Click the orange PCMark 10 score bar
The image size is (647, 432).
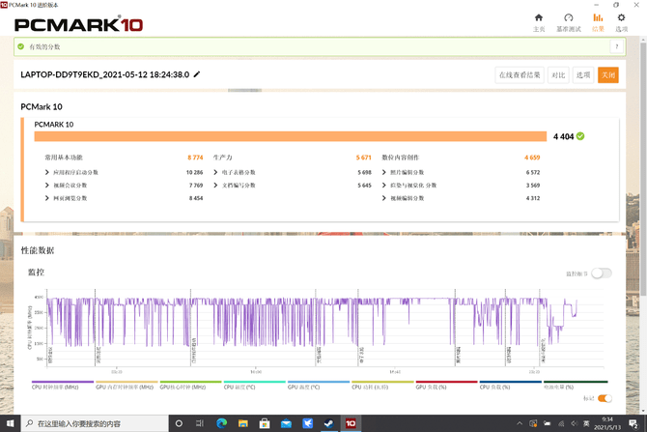291,136
